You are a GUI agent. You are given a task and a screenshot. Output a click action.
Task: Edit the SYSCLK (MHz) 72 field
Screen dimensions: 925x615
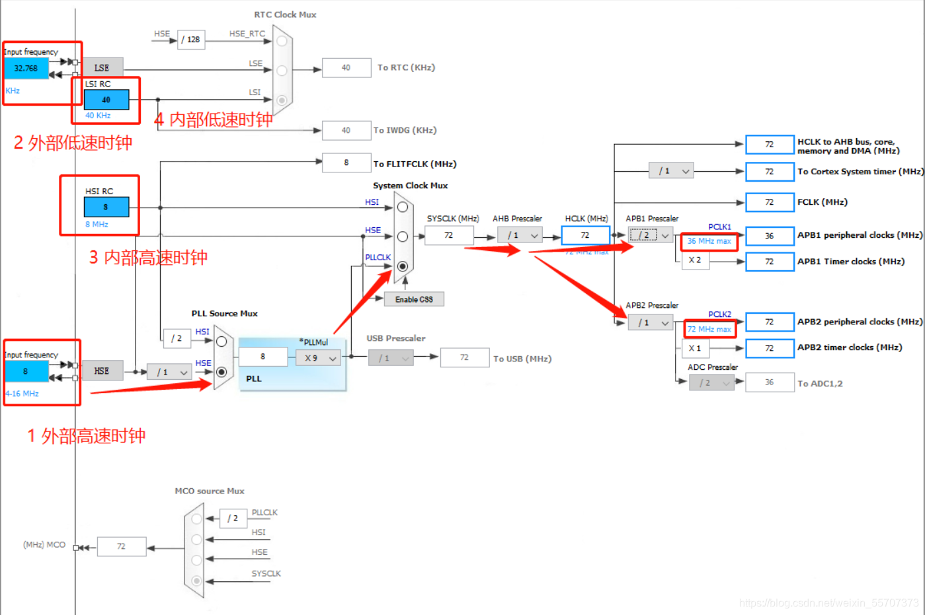click(449, 235)
